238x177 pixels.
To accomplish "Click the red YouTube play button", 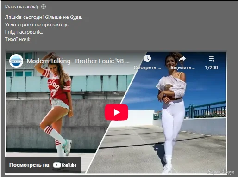I will tap(116, 112).
